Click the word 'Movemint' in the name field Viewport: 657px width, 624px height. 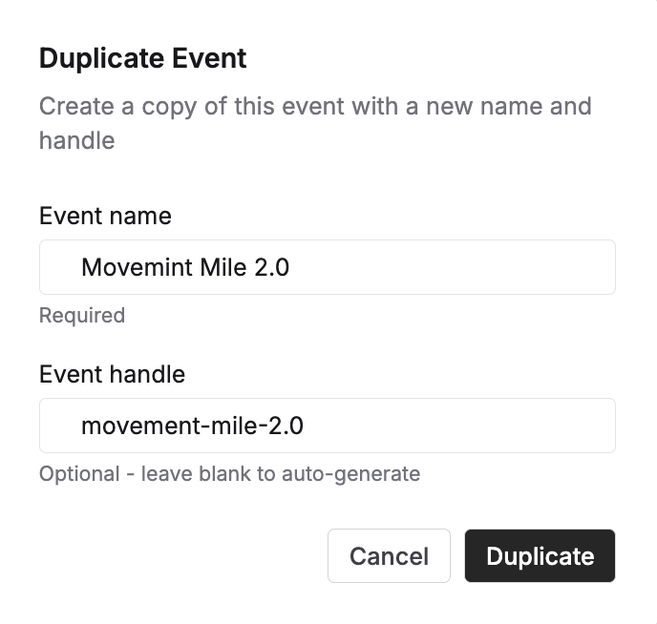tap(137, 267)
